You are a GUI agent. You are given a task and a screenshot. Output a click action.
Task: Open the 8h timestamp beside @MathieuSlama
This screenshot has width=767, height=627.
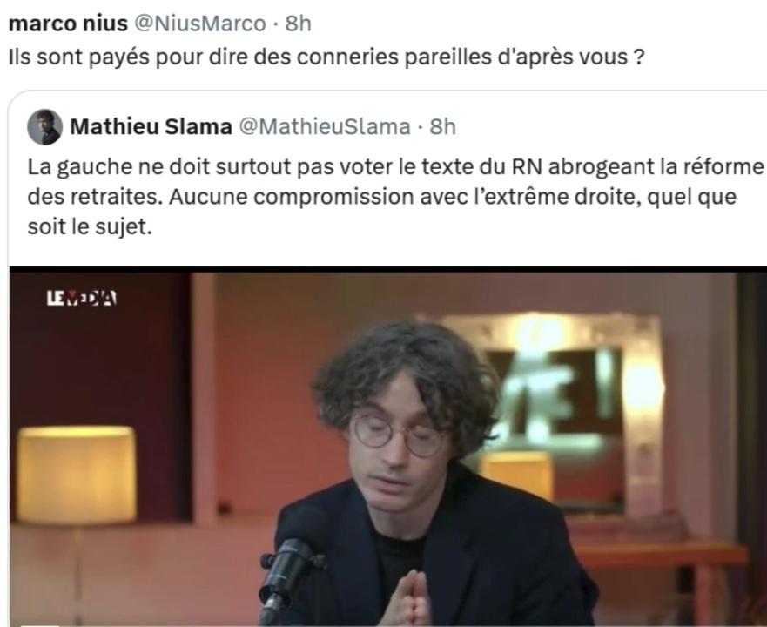tap(442, 127)
